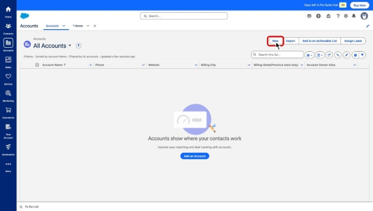Click the New account button
This screenshot has height=211, width=373.
point(275,41)
